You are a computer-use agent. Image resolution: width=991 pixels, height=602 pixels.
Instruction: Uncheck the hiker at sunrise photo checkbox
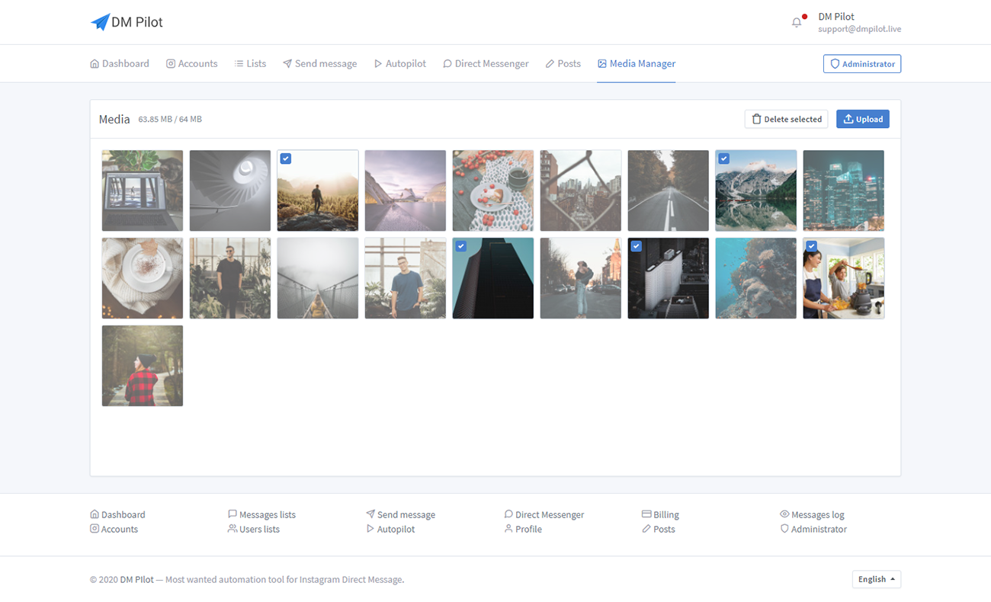(x=286, y=159)
